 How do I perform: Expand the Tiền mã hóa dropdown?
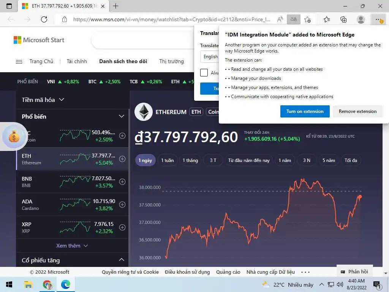[43, 100]
